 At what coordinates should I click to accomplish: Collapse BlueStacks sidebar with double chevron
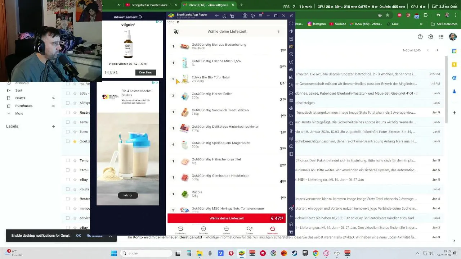tap(291, 16)
